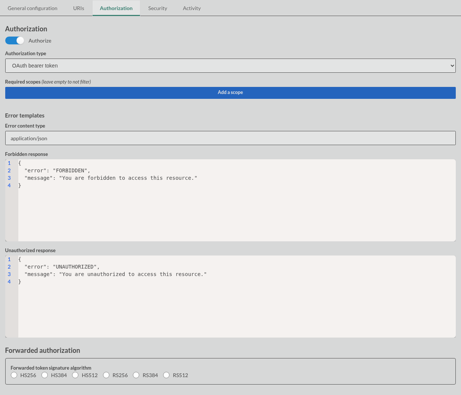Open the General configuration tab

click(32, 8)
